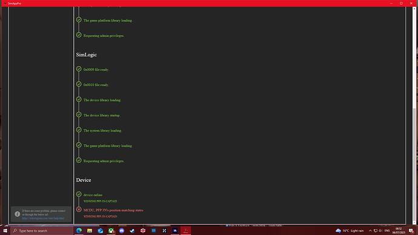Open the Windows Start menu
Screen dimensions: 418x235
click(x=5, y=231)
